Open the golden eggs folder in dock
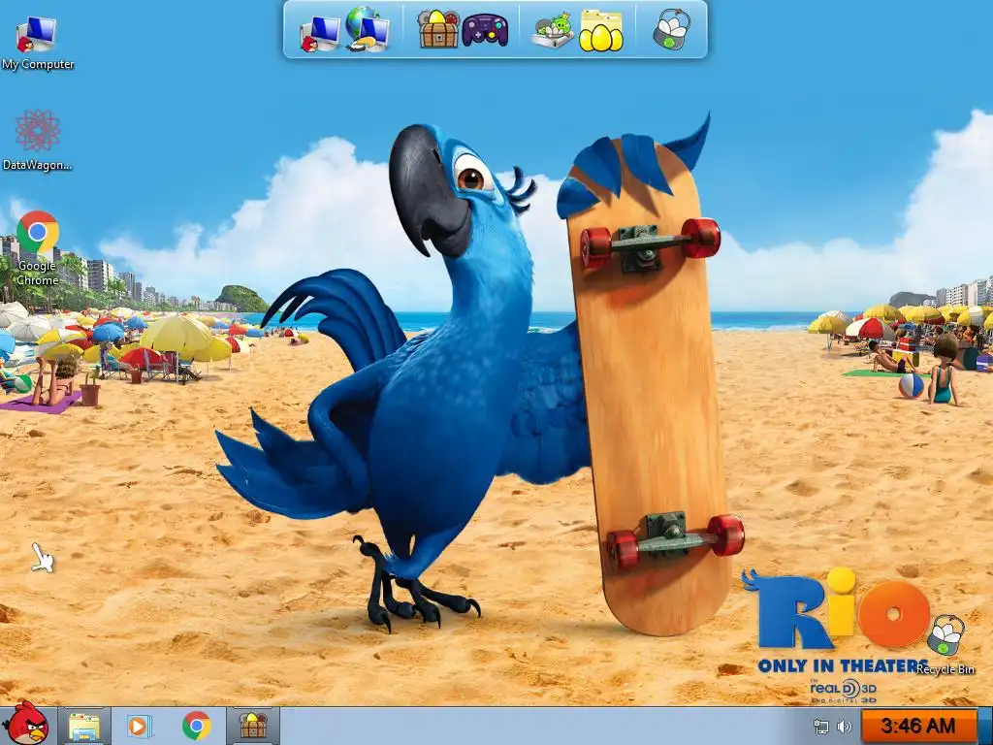The image size is (993, 745). (x=601, y=30)
